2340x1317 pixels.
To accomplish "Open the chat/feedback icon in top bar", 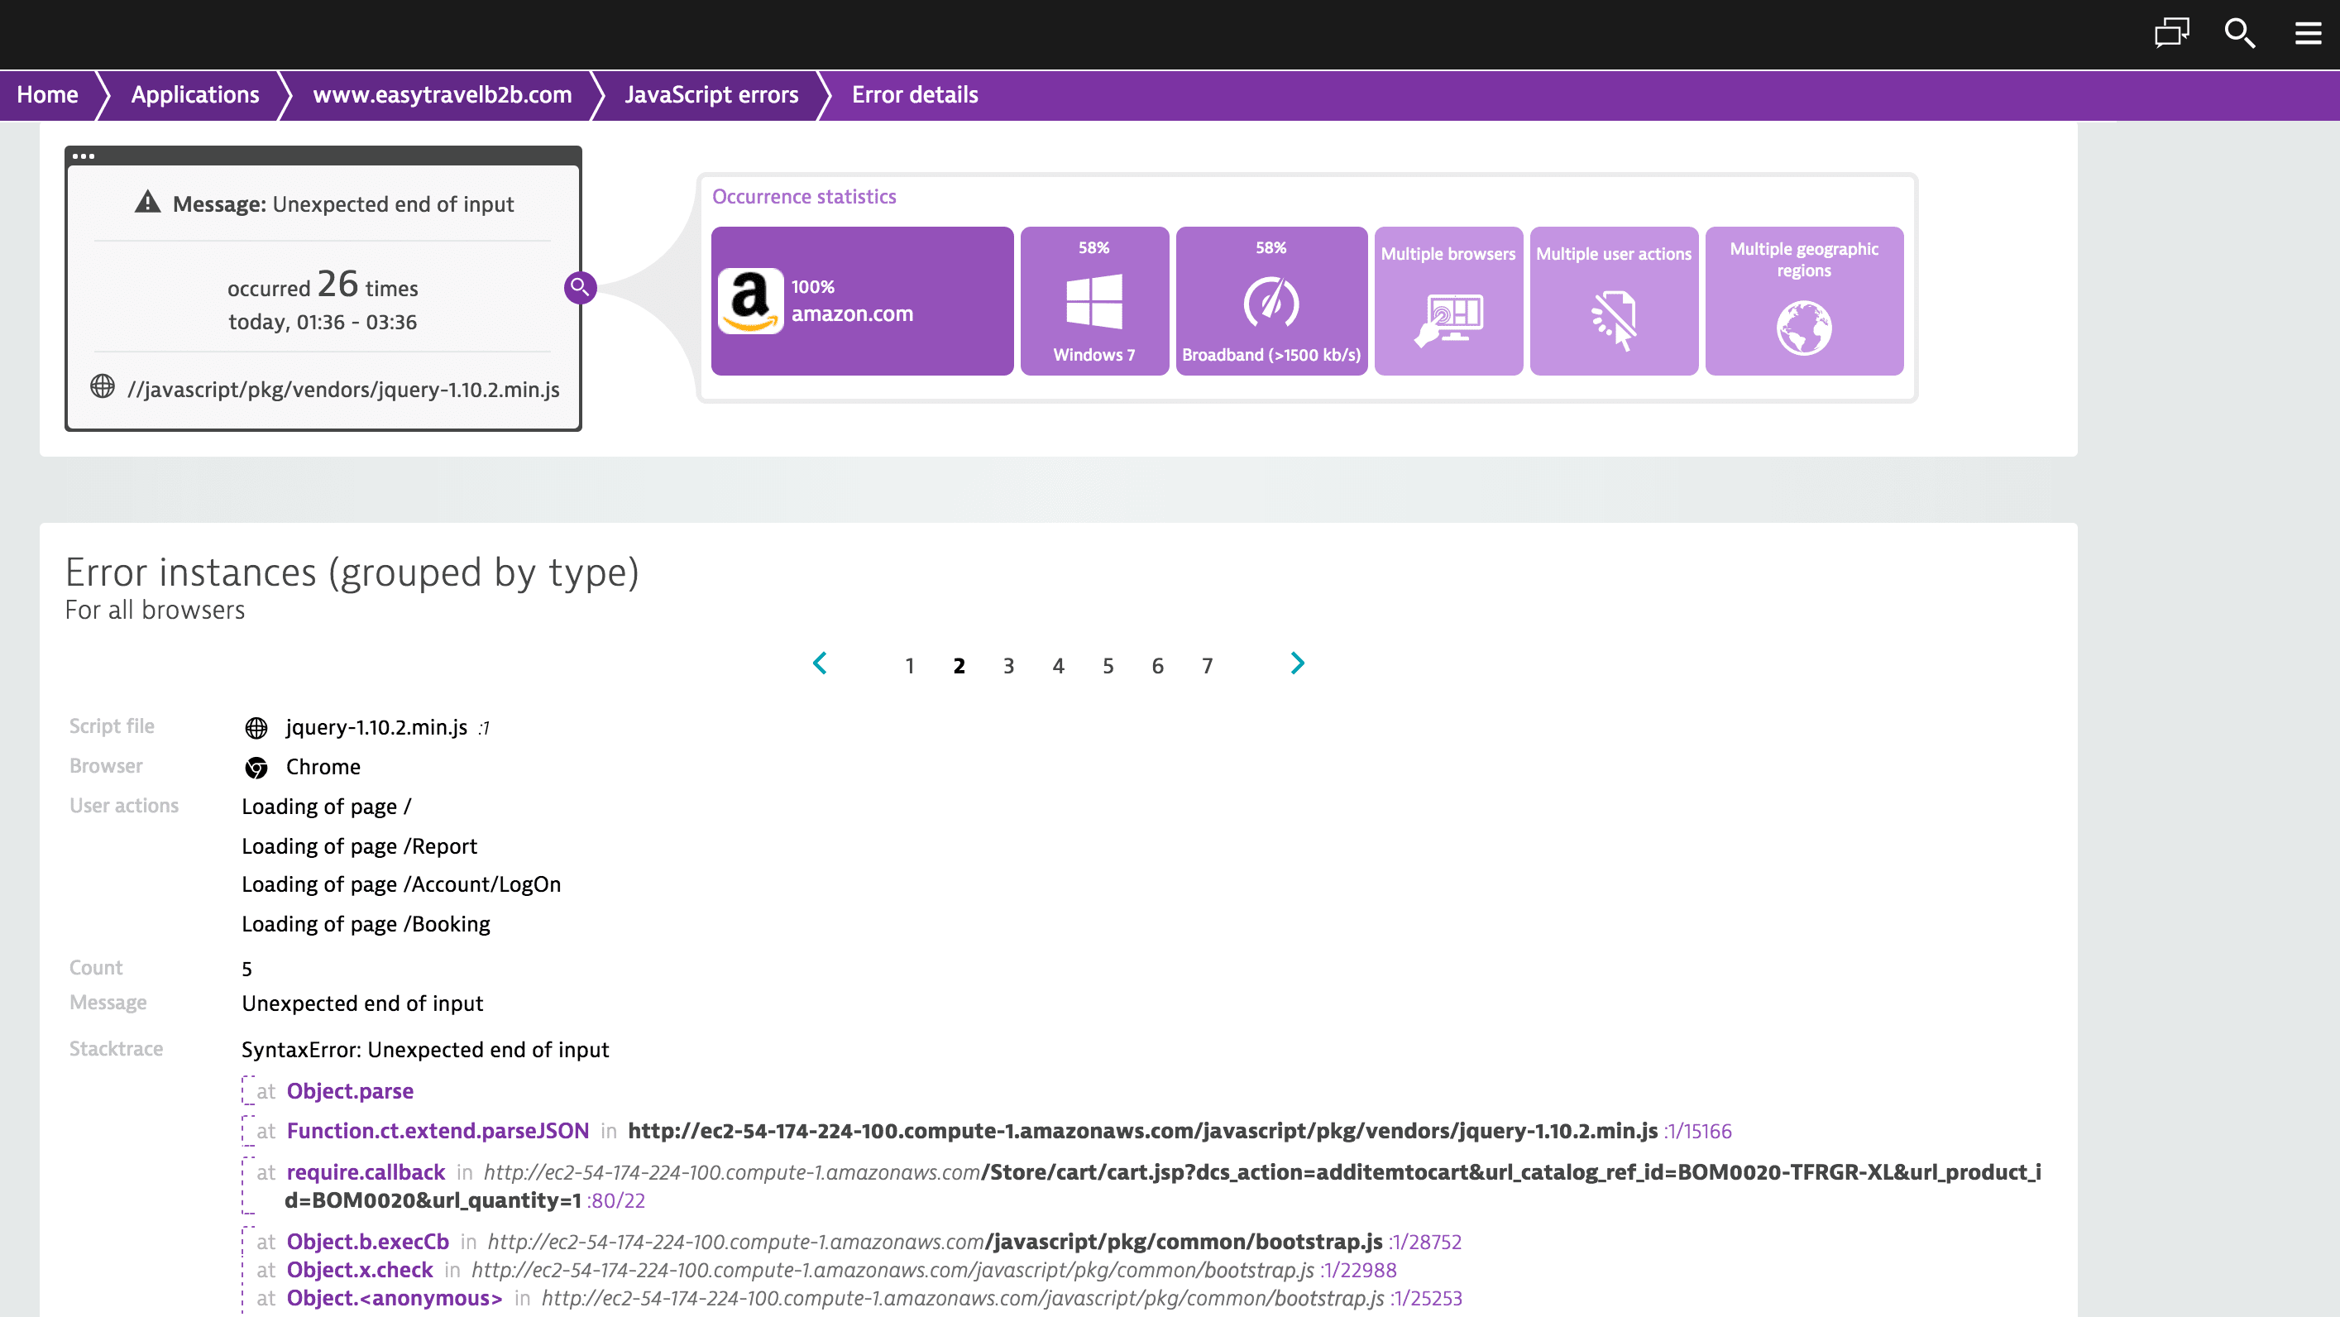I will click(x=2172, y=34).
